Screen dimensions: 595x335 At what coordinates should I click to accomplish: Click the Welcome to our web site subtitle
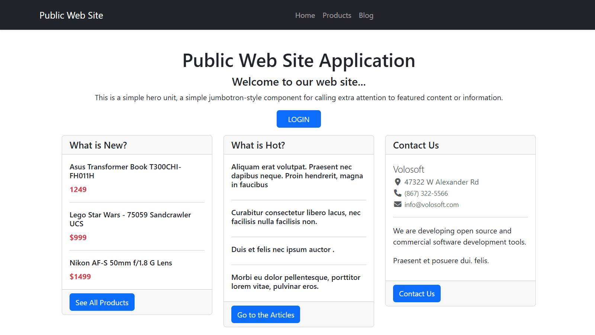coord(299,82)
